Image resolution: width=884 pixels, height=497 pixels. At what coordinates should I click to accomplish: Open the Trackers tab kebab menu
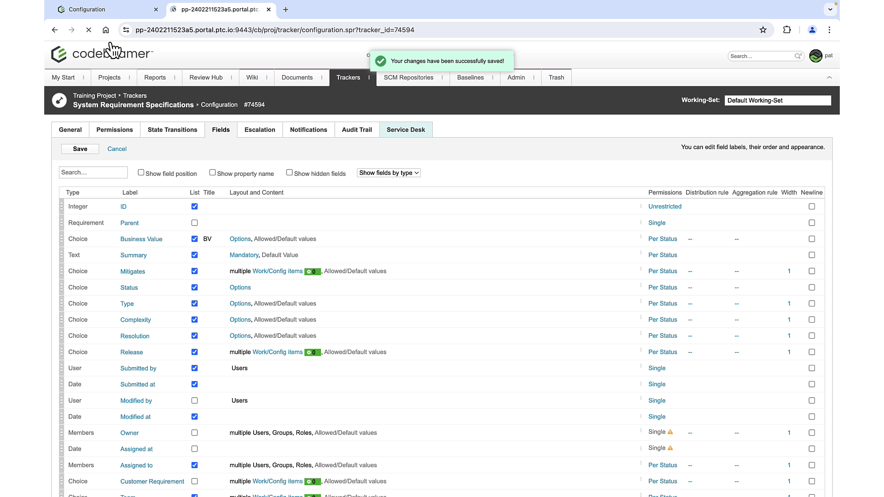pos(369,78)
